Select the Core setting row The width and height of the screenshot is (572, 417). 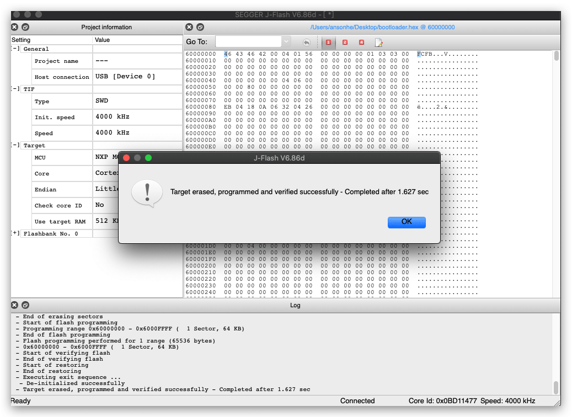tap(42, 174)
